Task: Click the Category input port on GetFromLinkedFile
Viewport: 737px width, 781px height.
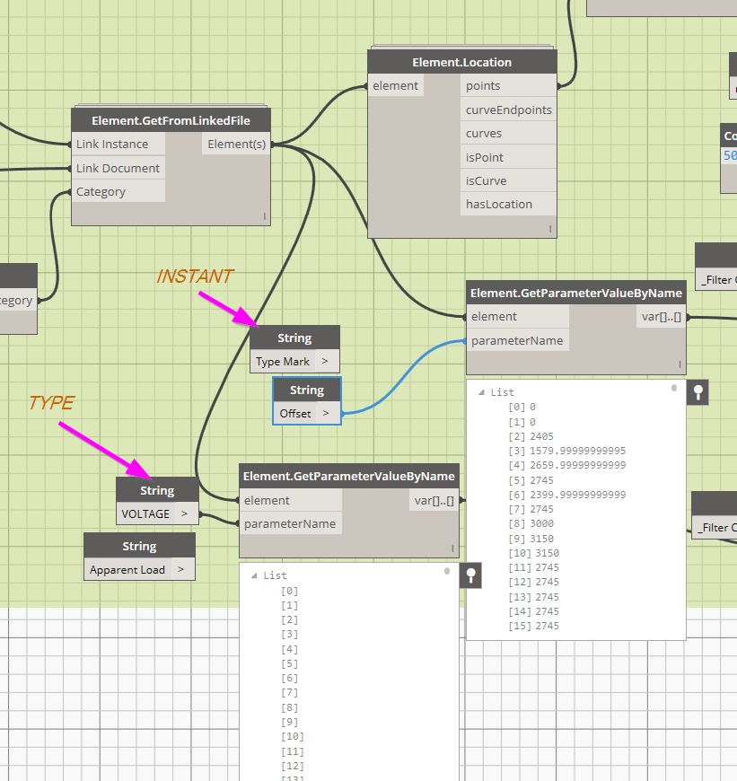Action: pyautogui.click(x=118, y=192)
